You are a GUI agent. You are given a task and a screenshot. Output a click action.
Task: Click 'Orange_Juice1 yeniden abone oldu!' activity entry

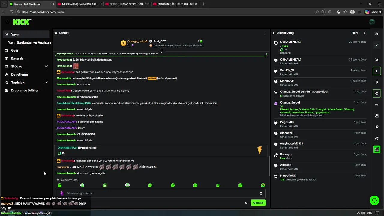tap(304, 91)
